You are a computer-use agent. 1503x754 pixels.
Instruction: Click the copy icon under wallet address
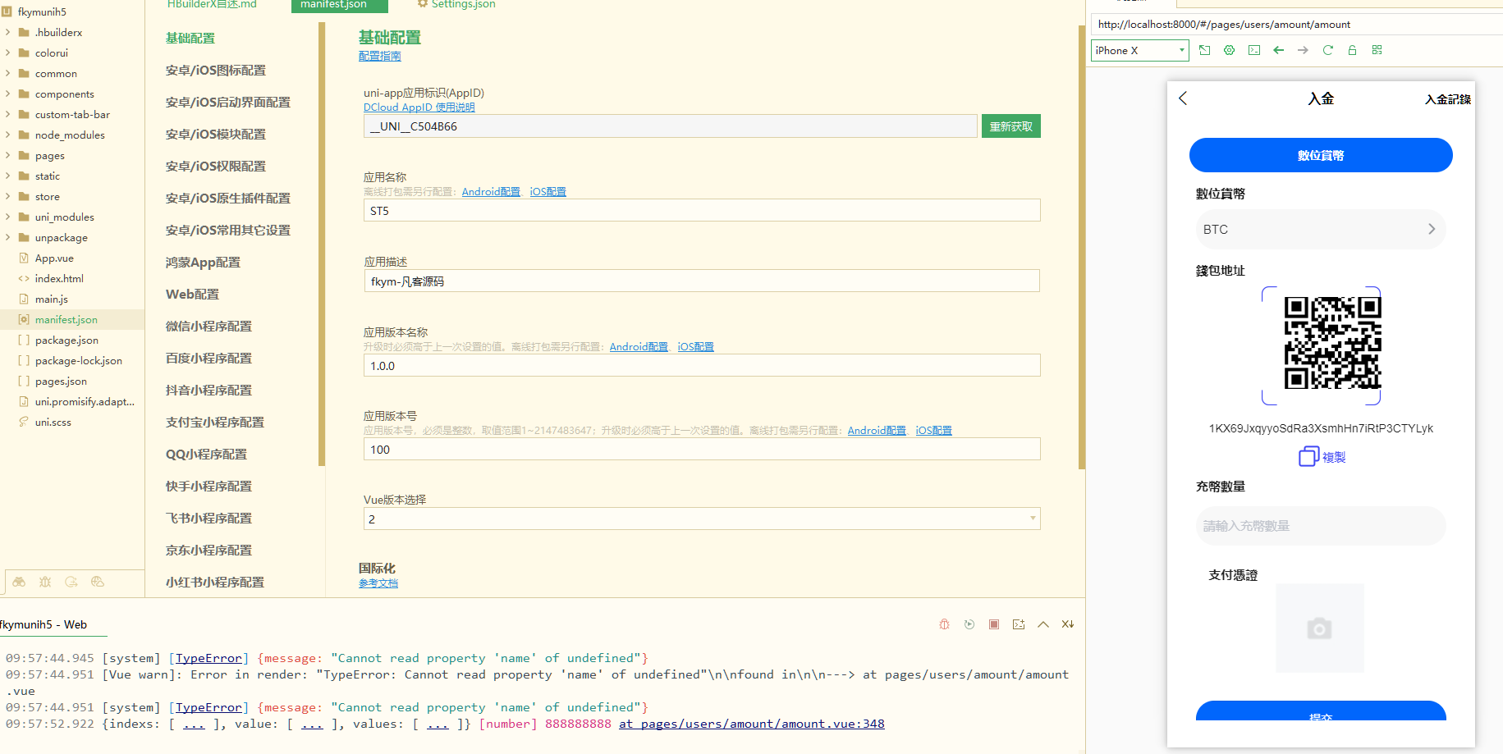coord(1308,456)
